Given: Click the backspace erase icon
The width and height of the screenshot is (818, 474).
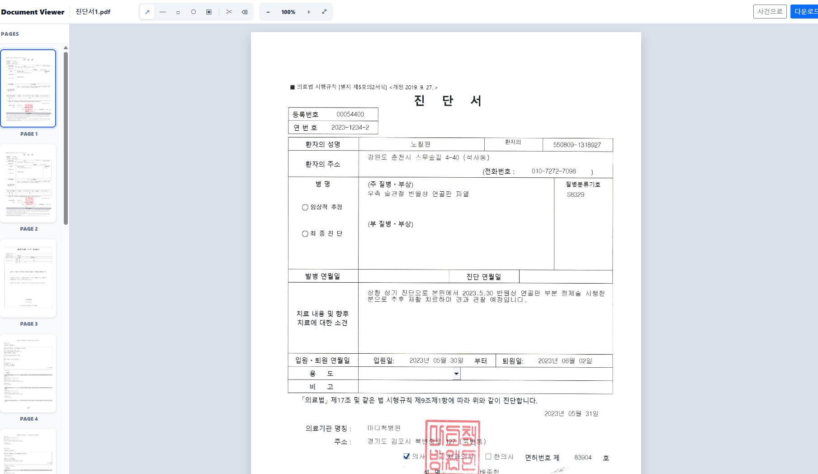Looking at the screenshot, I should [245, 12].
